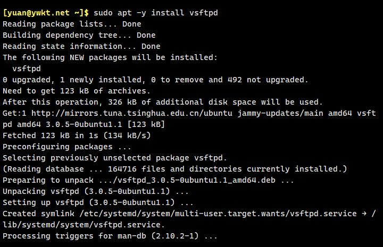Screen dimensions: 383x247
Task: Click the indented 'vsftpd' package name
Action: (27, 69)
